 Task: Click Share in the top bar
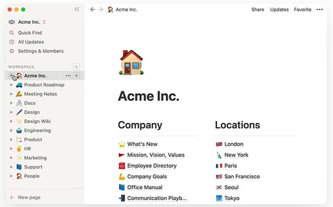click(x=258, y=9)
